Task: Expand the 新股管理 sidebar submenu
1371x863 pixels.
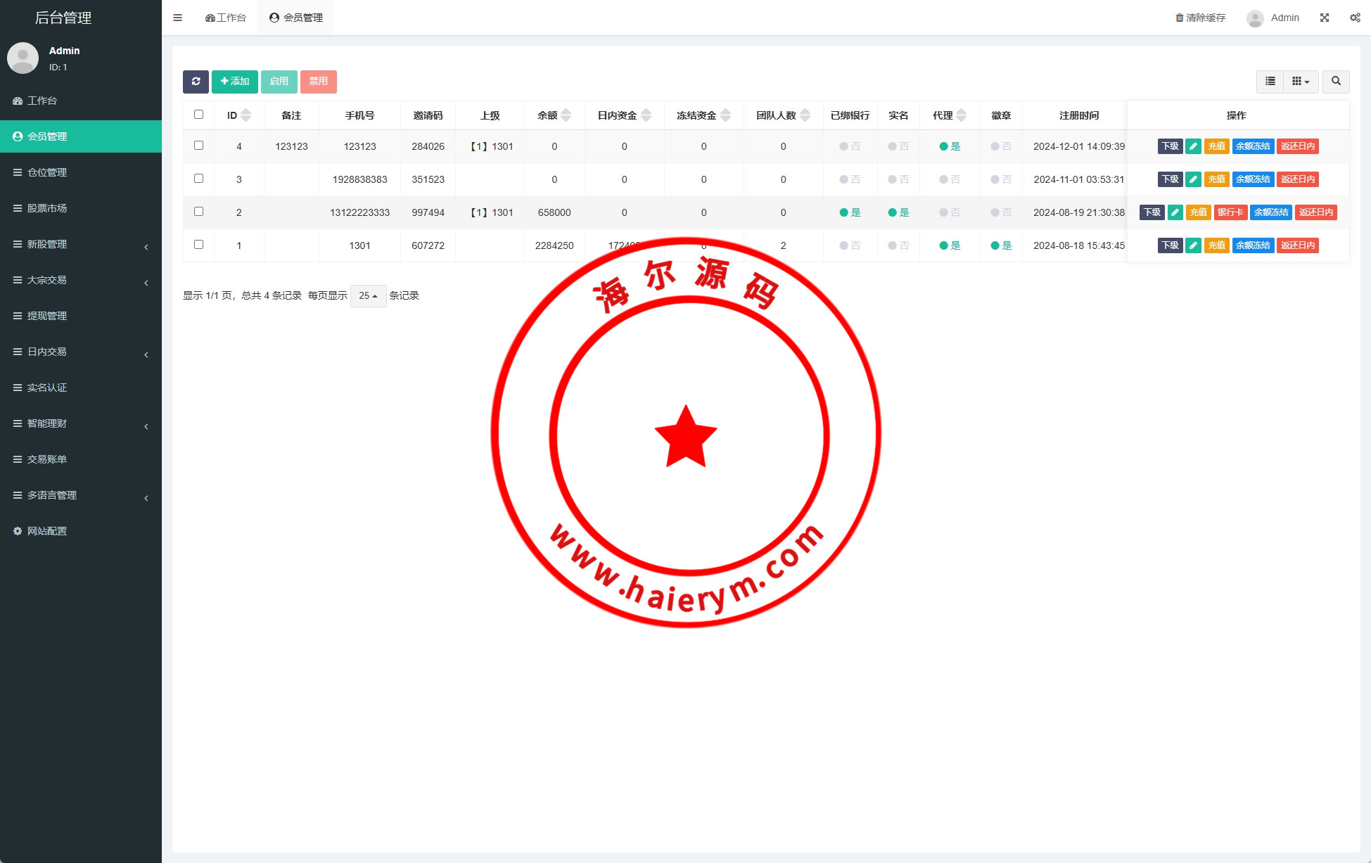Action: (x=81, y=244)
